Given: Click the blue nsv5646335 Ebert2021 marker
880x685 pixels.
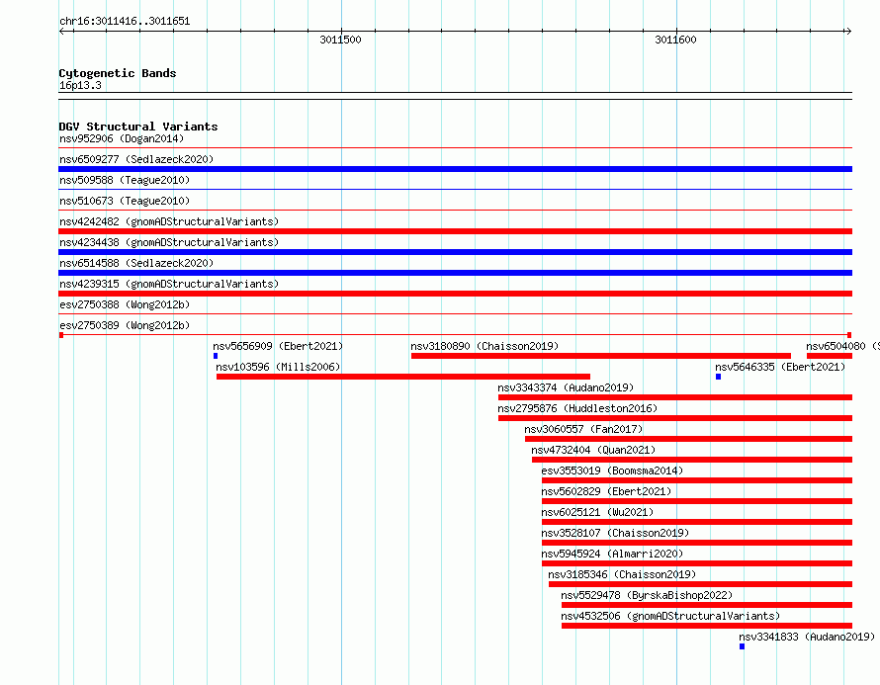Looking at the screenshot, I should pos(719,377).
